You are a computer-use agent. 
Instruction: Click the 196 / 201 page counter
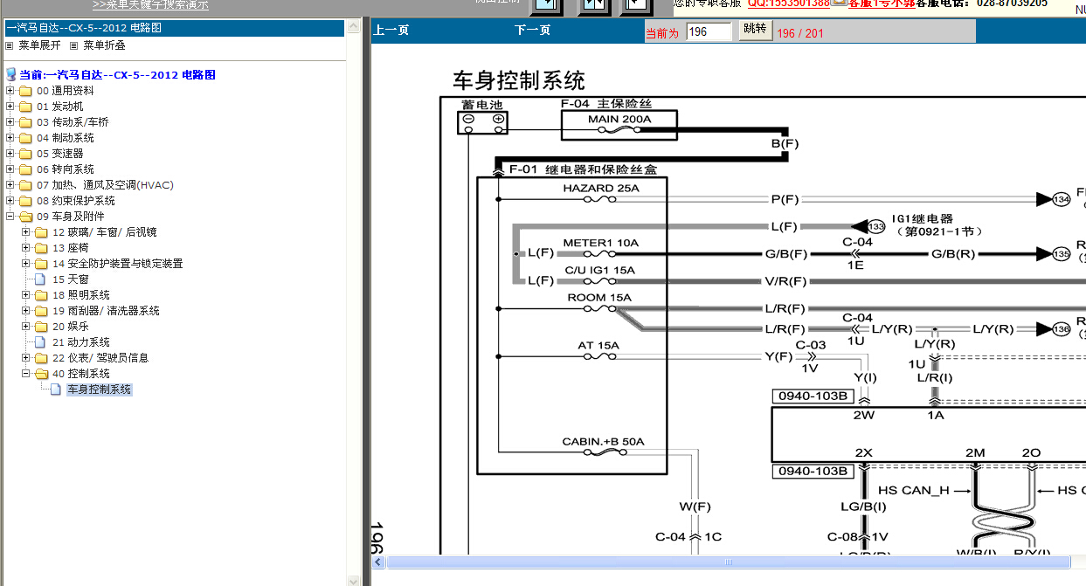pos(800,33)
